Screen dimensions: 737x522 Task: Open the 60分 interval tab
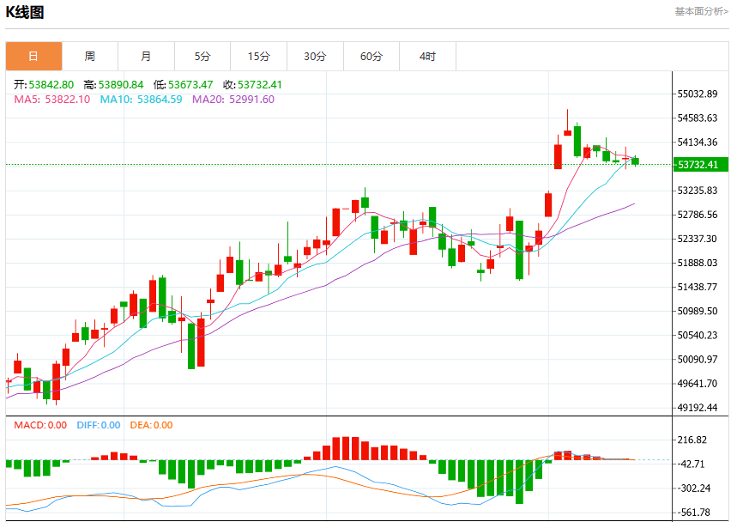pos(372,57)
